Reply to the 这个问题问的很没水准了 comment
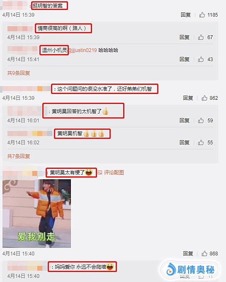This screenshot has height=282, width=226. (188, 98)
